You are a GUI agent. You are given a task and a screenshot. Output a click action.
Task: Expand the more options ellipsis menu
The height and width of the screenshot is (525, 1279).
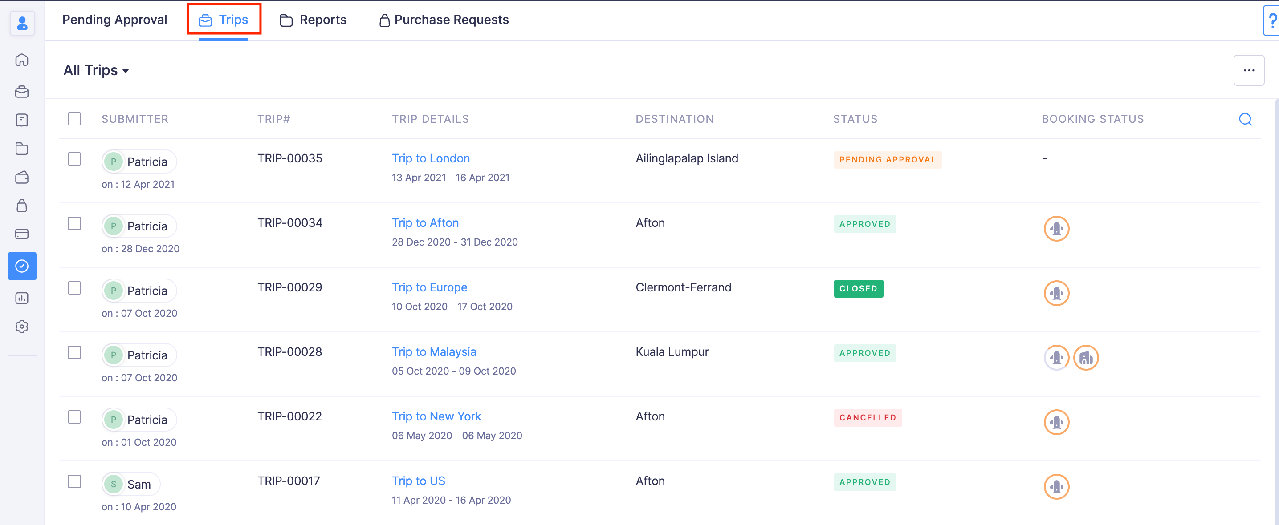pyautogui.click(x=1249, y=70)
